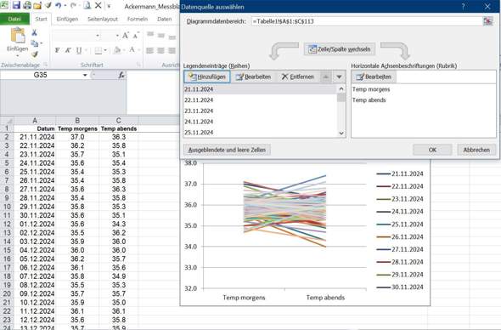This screenshot has height=330, width=501.
Task: Open the dropdown under the Einfügen paste button
Action: (18, 55)
